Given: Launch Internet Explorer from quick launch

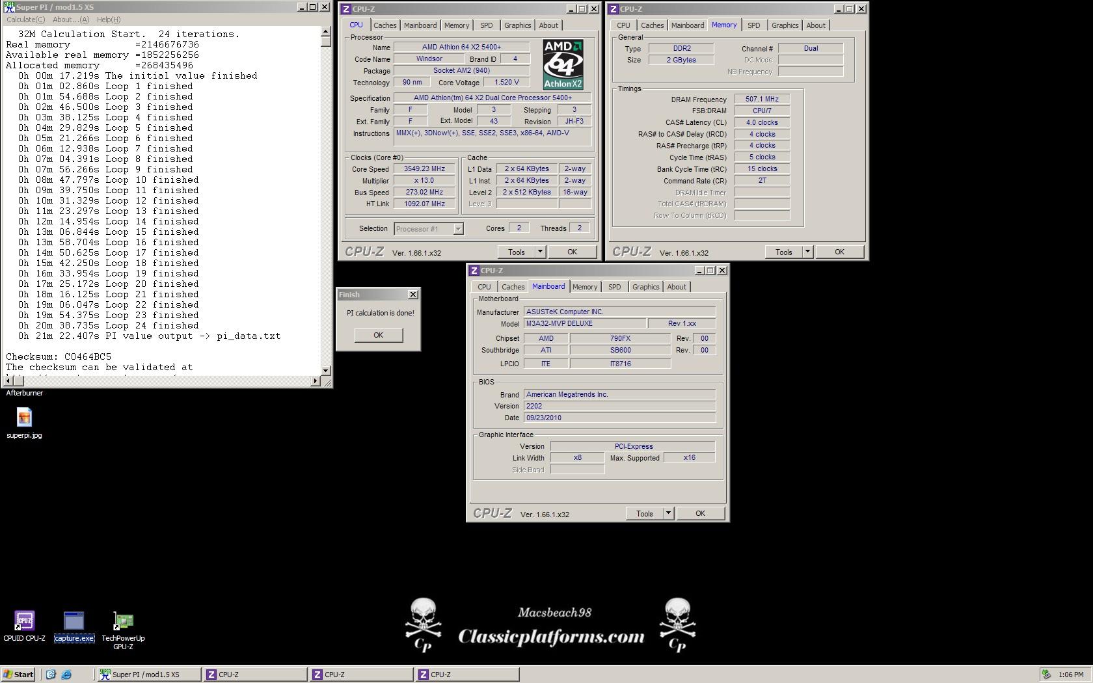Looking at the screenshot, I should pos(66,675).
